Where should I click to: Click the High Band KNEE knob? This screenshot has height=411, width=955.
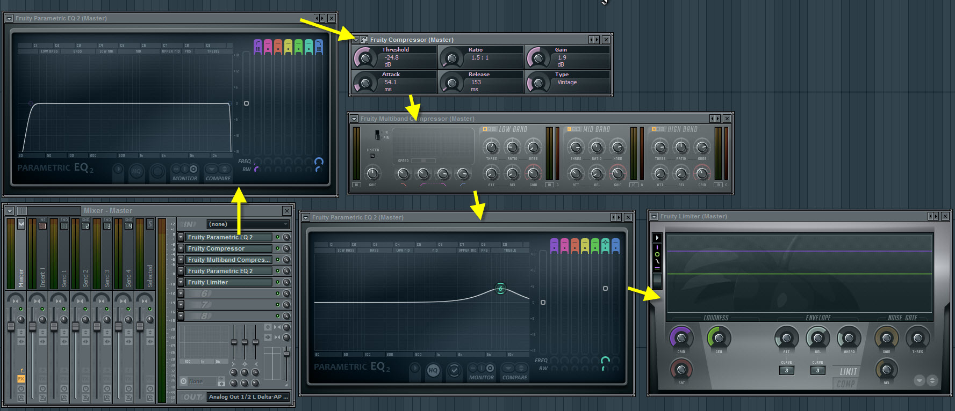702,146
